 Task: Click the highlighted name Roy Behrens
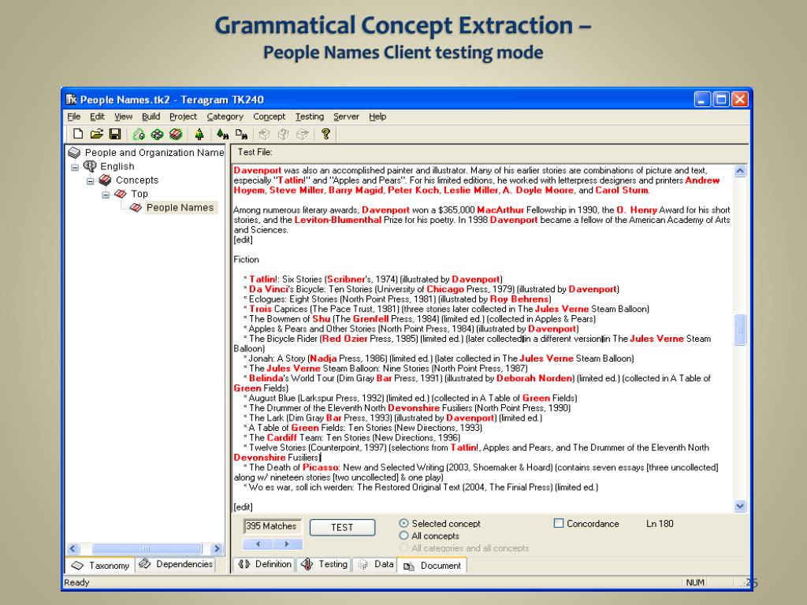pos(519,299)
